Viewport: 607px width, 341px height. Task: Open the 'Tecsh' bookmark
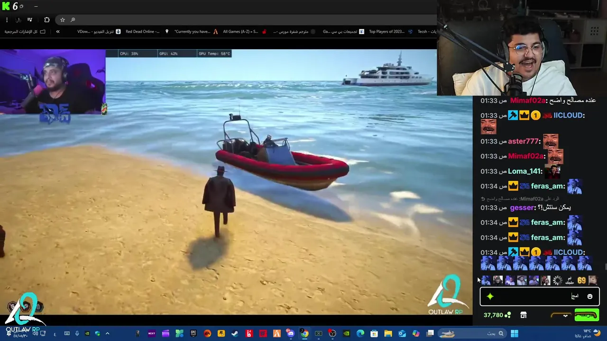pos(426,32)
